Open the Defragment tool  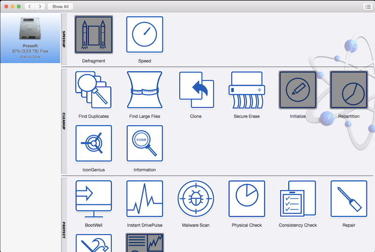click(x=94, y=35)
